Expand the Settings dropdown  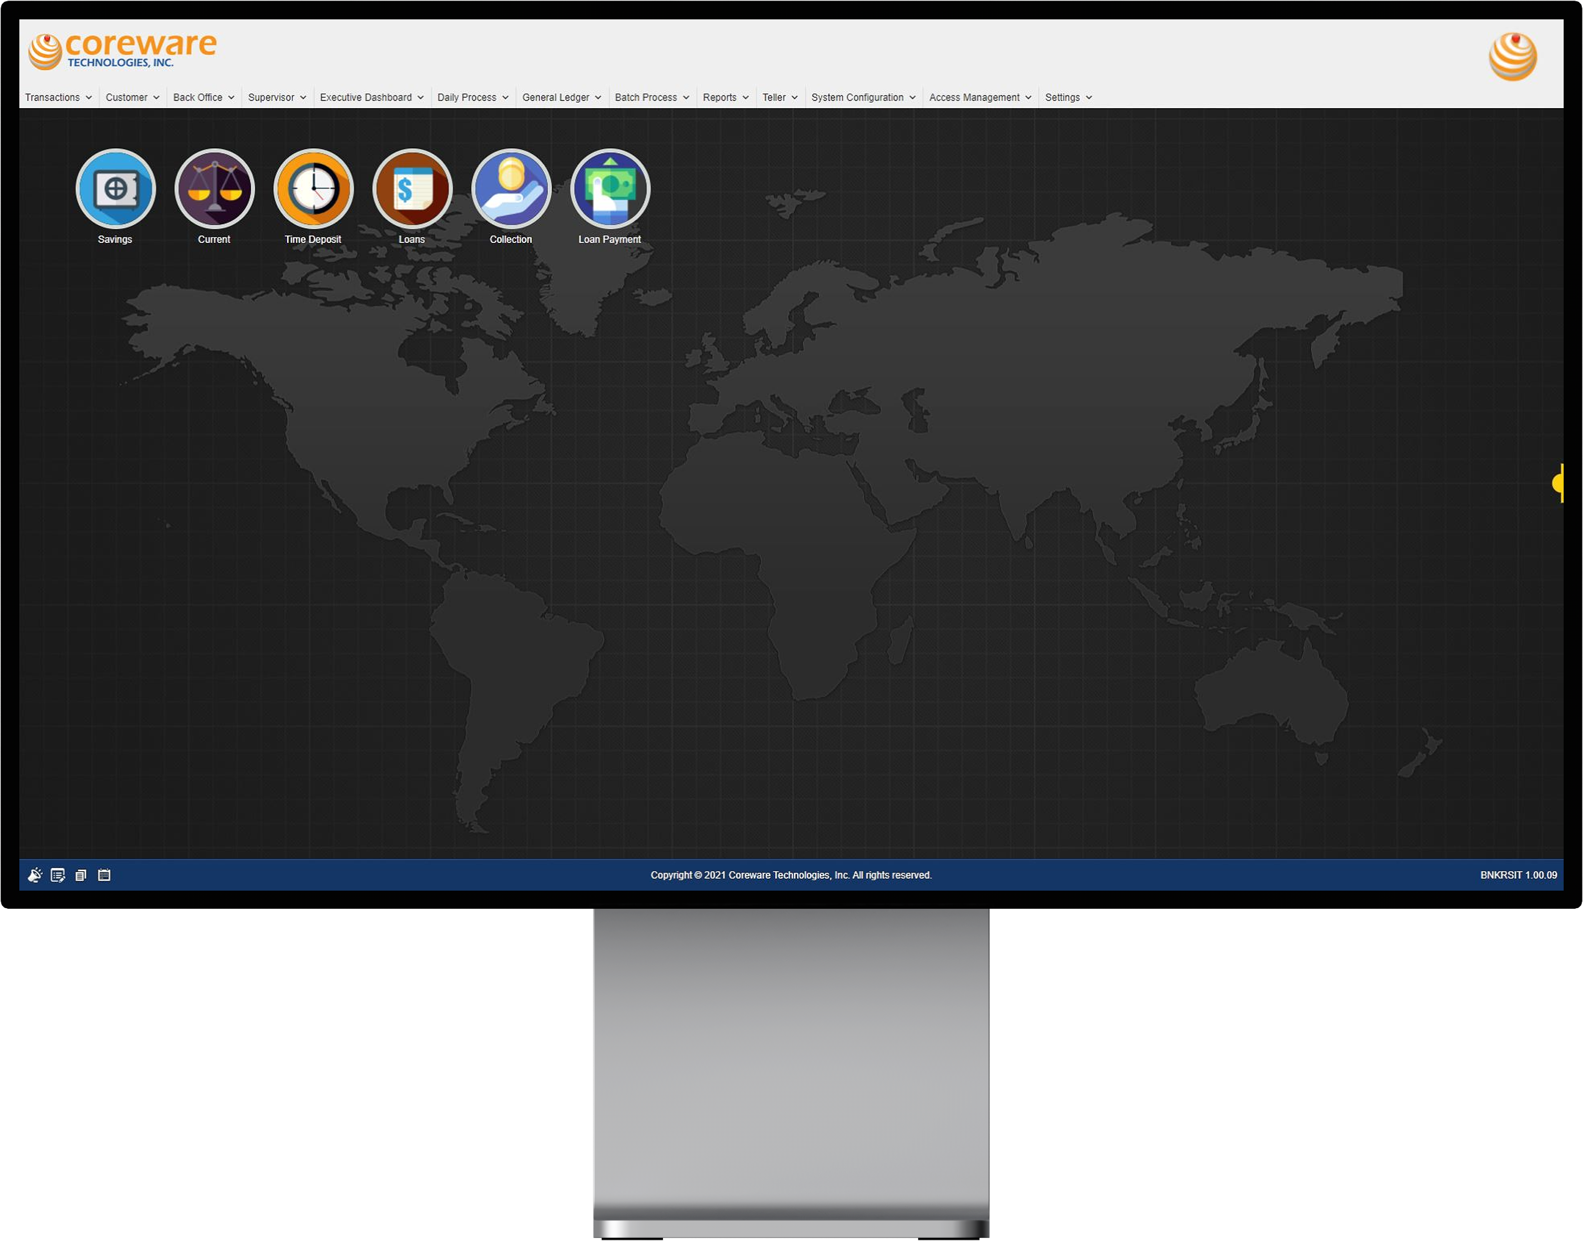(x=1068, y=97)
